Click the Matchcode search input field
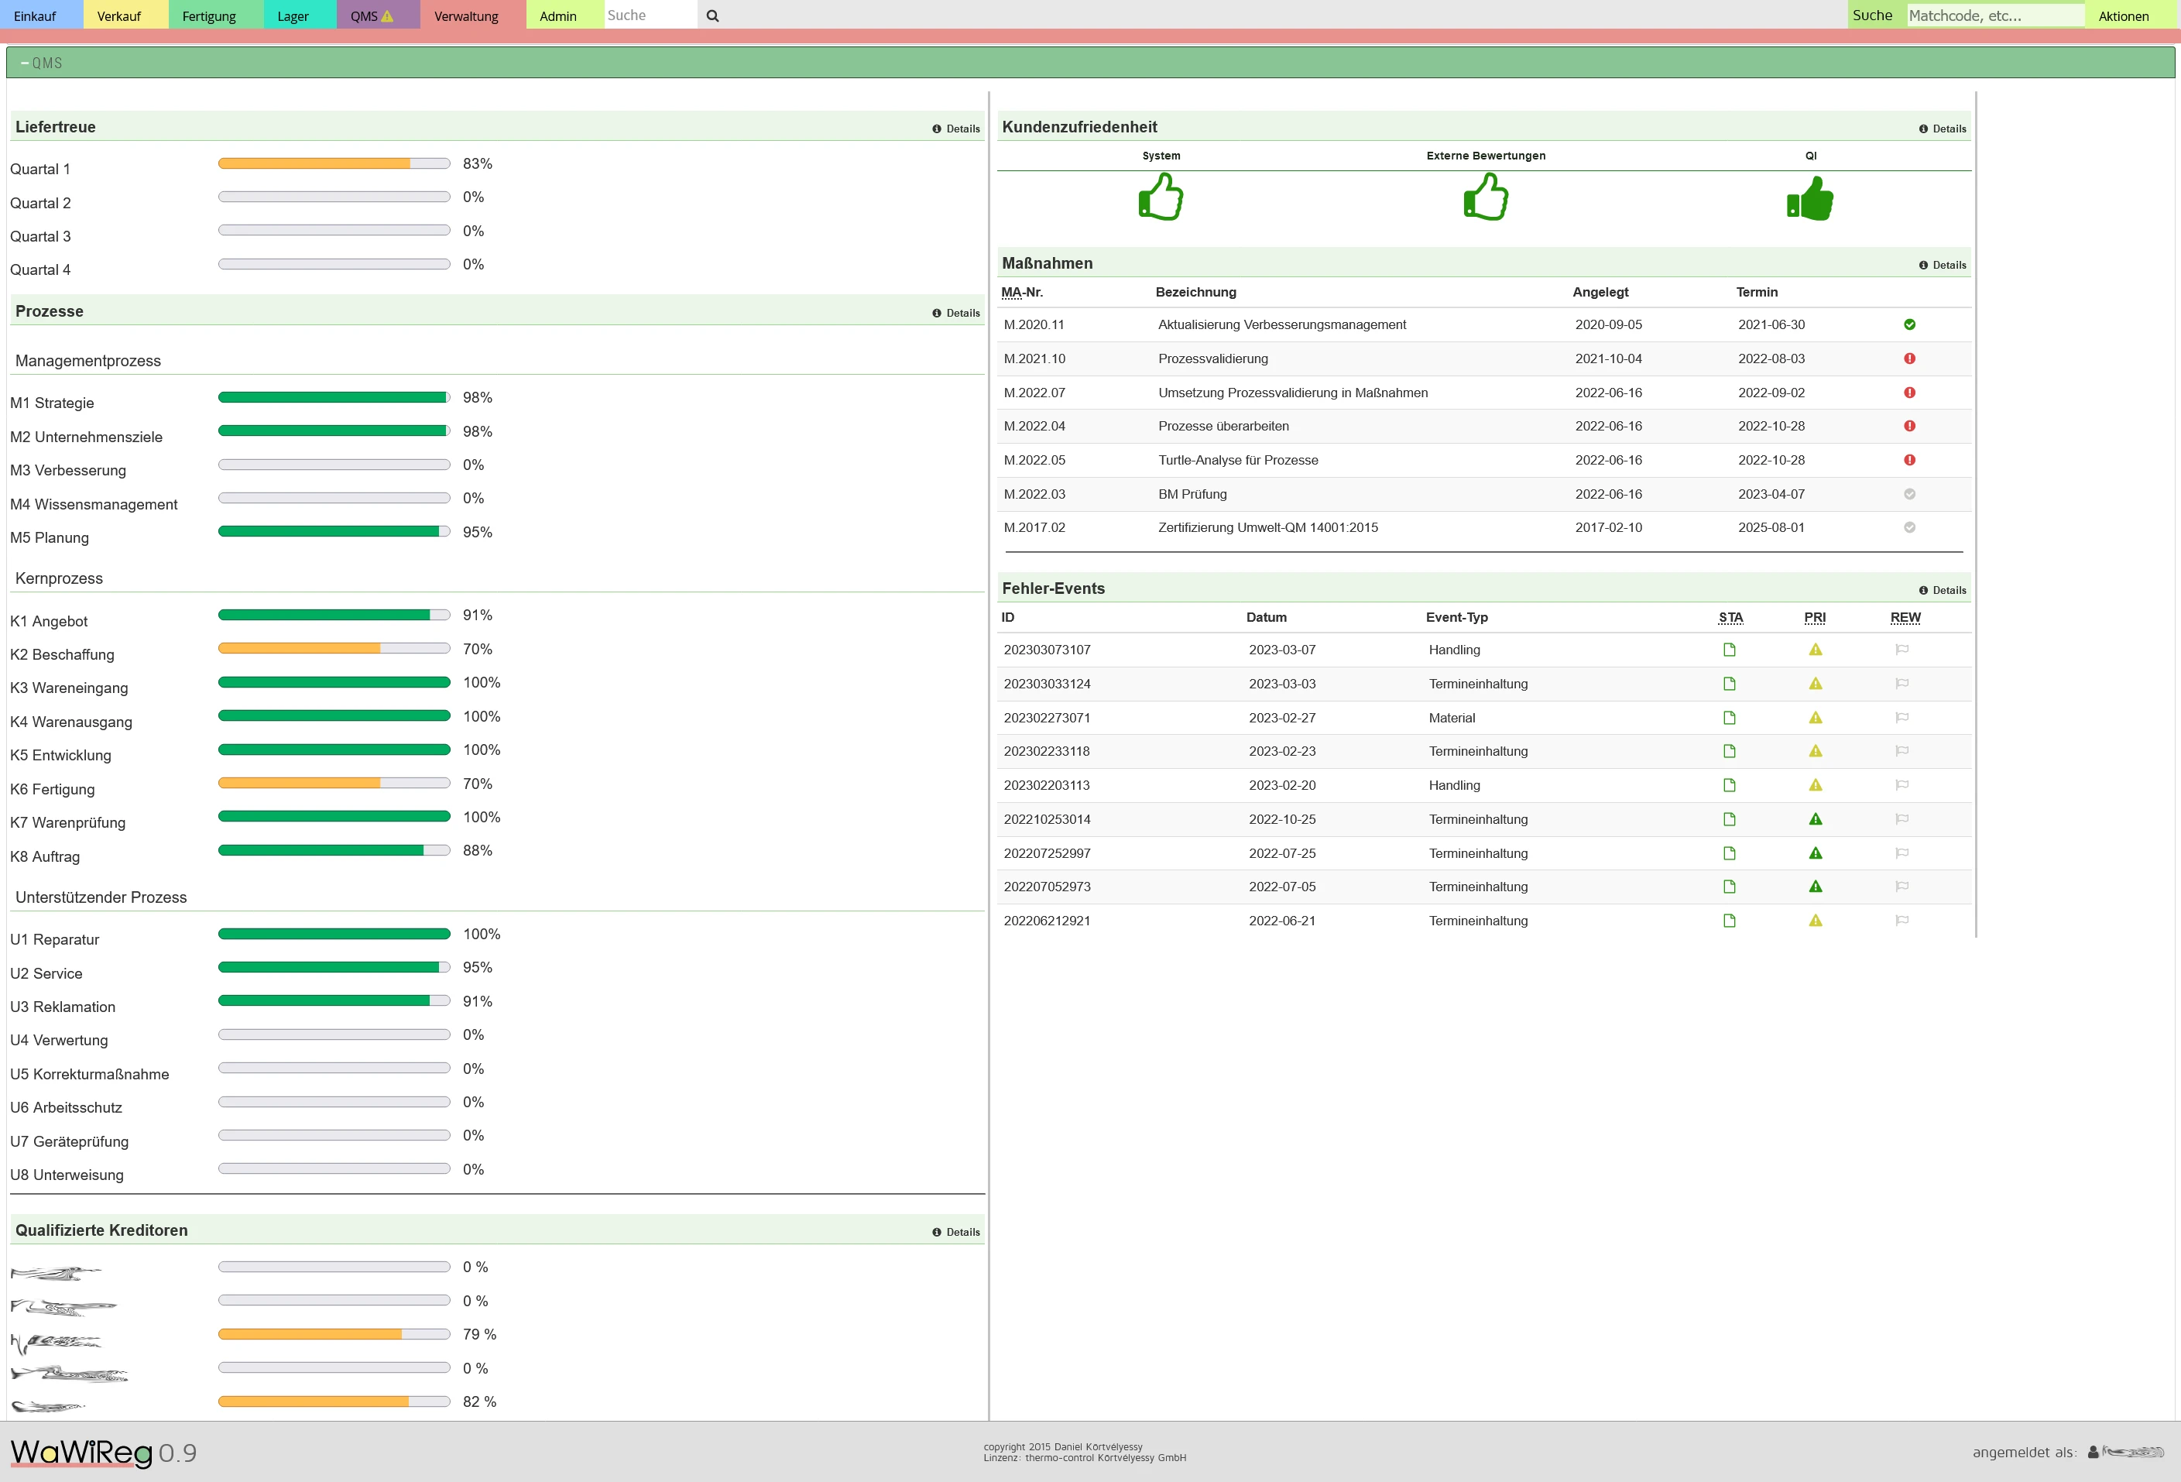The image size is (2181, 1482). point(1995,16)
